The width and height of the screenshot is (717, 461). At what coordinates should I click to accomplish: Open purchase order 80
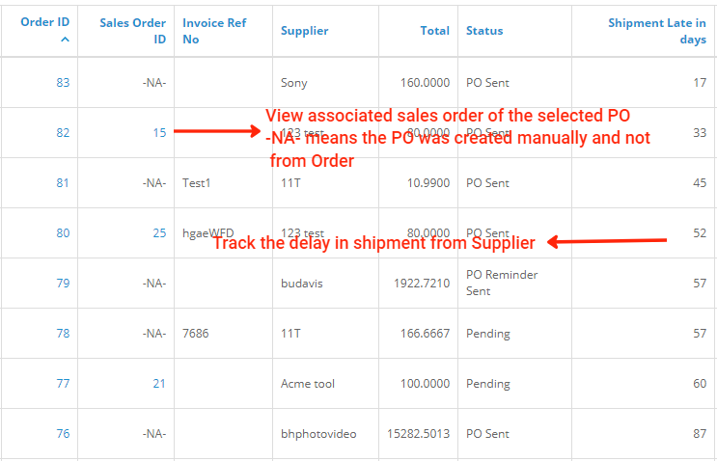click(x=63, y=233)
